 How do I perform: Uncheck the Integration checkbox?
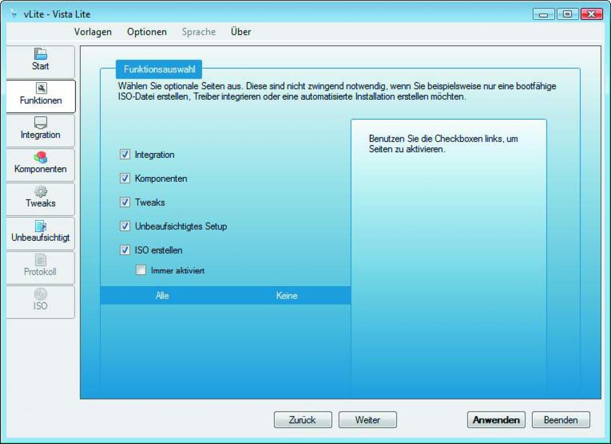[x=125, y=155]
